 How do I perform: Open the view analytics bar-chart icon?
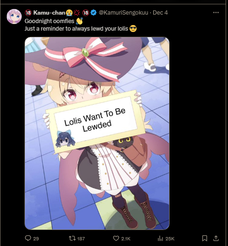pos(160,238)
